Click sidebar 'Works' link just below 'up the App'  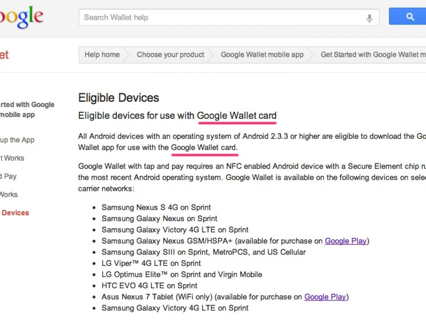[12, 158]
